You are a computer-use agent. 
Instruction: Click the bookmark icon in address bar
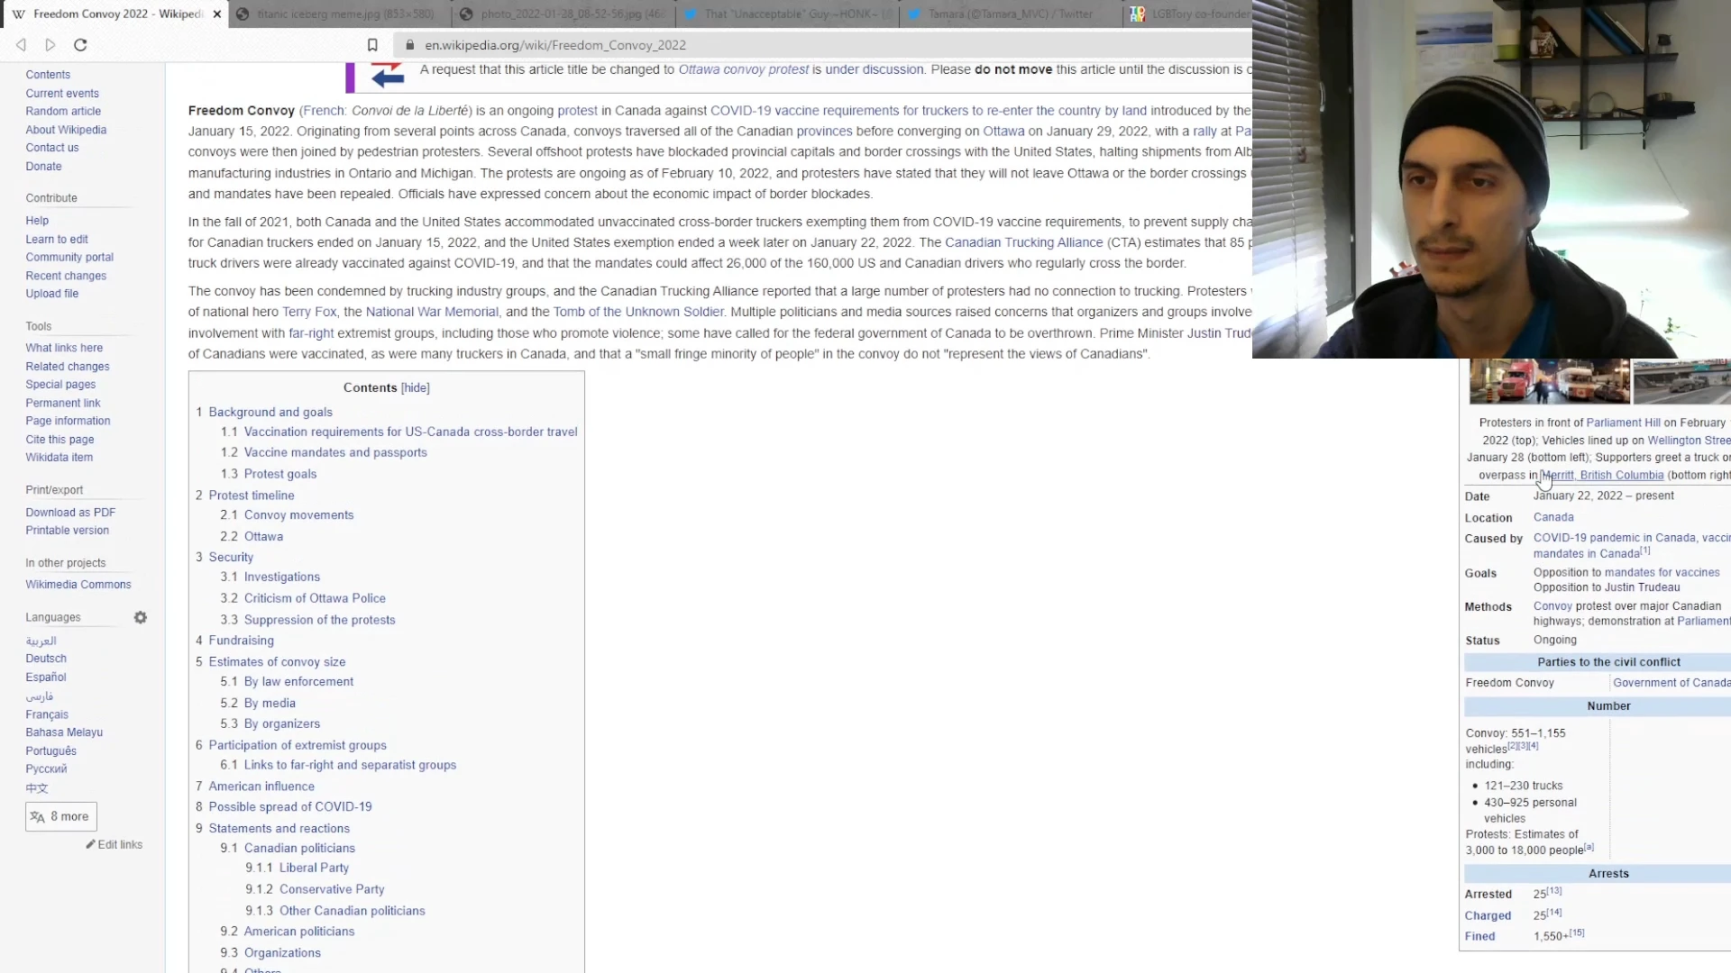point(372,45)
